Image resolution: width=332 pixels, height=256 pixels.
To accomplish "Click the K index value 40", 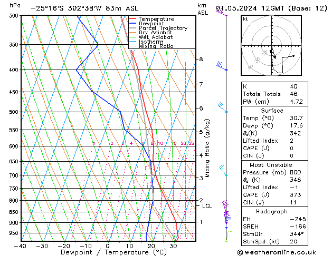I will [x=293, y=86].
